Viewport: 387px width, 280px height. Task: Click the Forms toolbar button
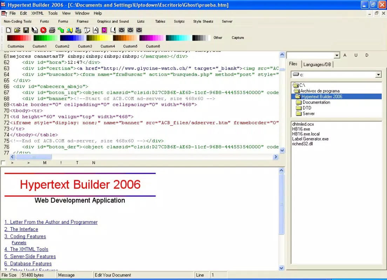pos(63,21)
